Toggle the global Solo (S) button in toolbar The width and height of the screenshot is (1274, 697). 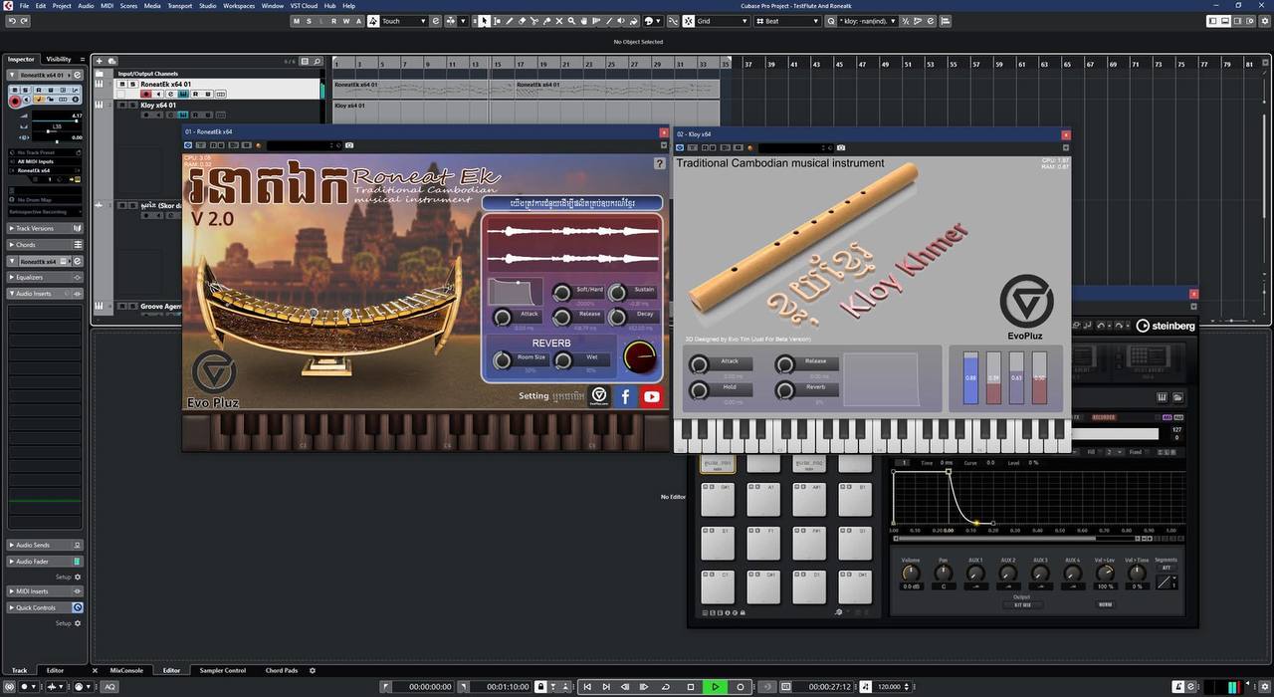pos(310,21)
